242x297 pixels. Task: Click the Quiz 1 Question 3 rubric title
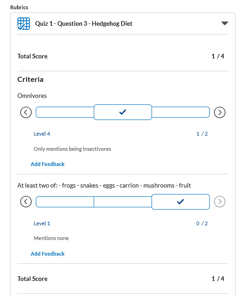pos(84,23)
